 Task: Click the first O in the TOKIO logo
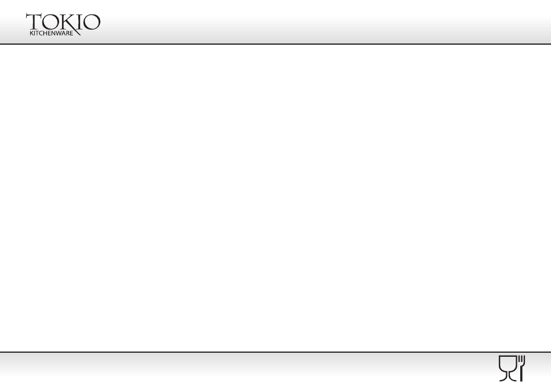point(52,23)
